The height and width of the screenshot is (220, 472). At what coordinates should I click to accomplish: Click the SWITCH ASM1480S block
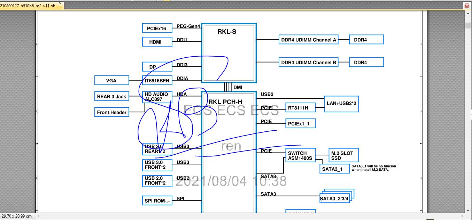coord(300,156)
